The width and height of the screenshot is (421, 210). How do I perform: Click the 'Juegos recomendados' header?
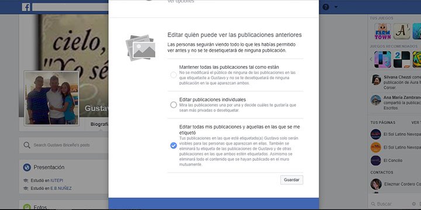(394, 46)
